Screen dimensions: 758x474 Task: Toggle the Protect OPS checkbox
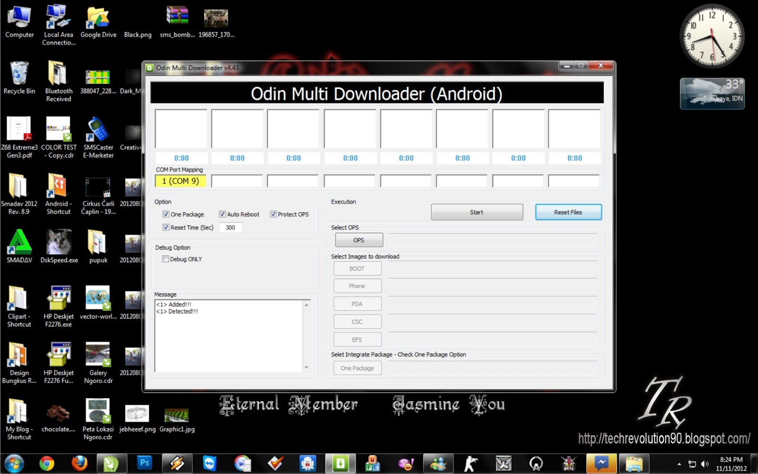(273, 214)
